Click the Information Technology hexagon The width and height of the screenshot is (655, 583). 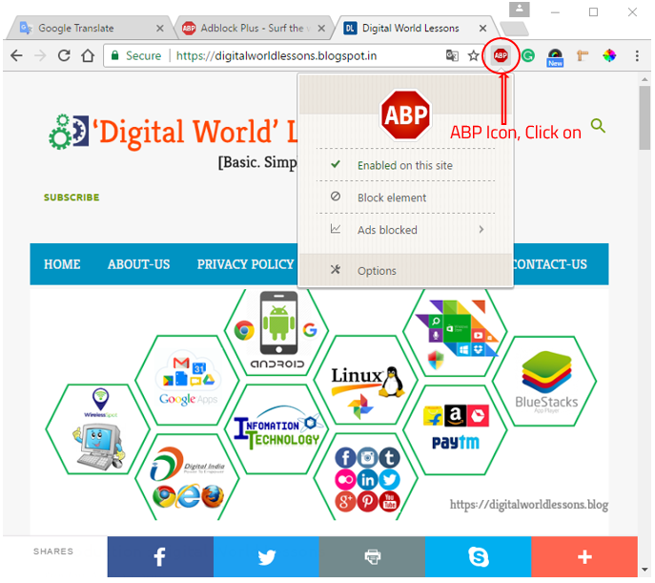pyautogui.click(x=276, y=429)
